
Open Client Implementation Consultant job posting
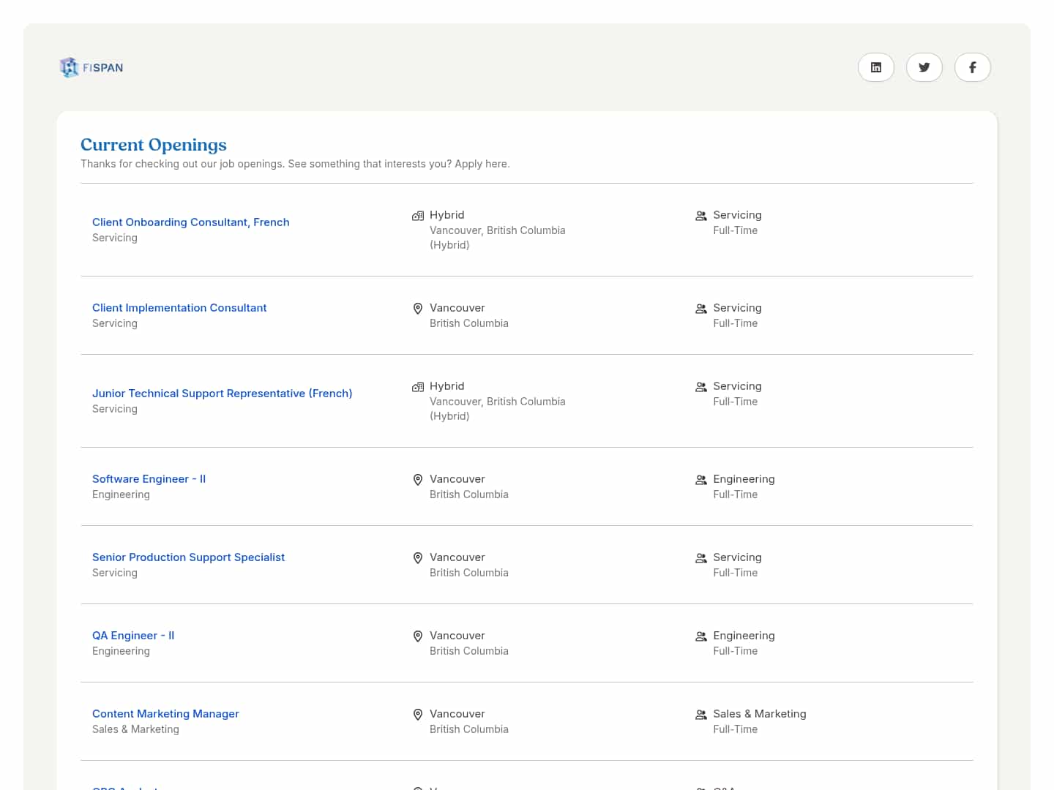tap(179, 308)
